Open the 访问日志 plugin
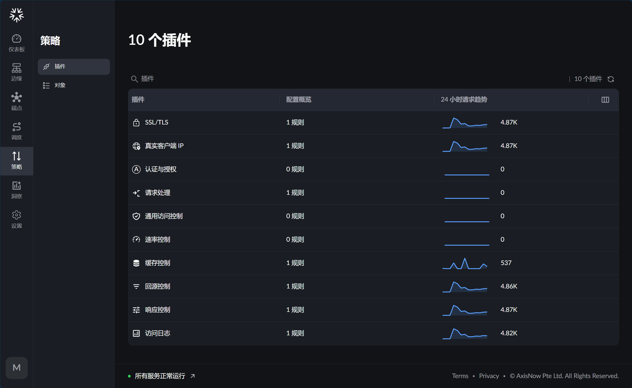The image size is (632, 388). (x=158, y=333)
